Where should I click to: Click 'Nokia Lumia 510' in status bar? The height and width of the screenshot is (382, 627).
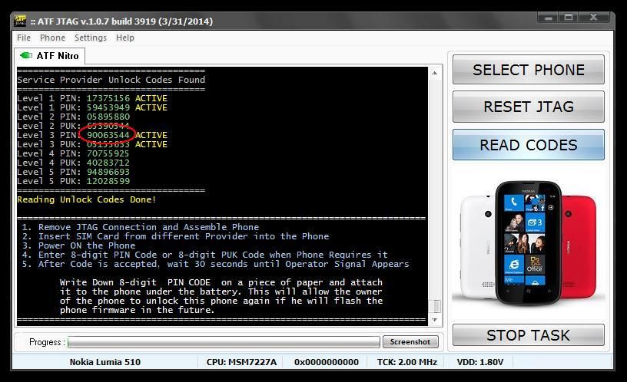(104, 362)
